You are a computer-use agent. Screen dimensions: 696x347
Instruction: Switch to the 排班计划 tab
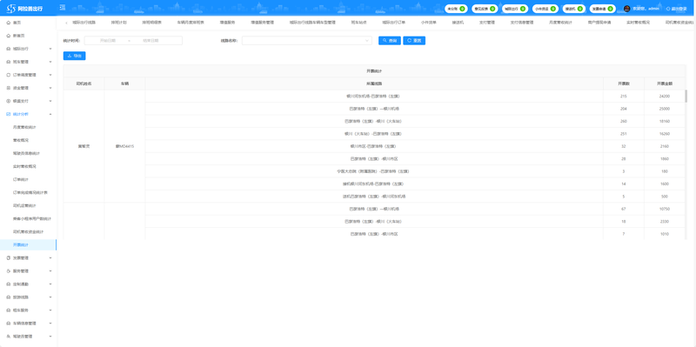(x=119, y=23)
